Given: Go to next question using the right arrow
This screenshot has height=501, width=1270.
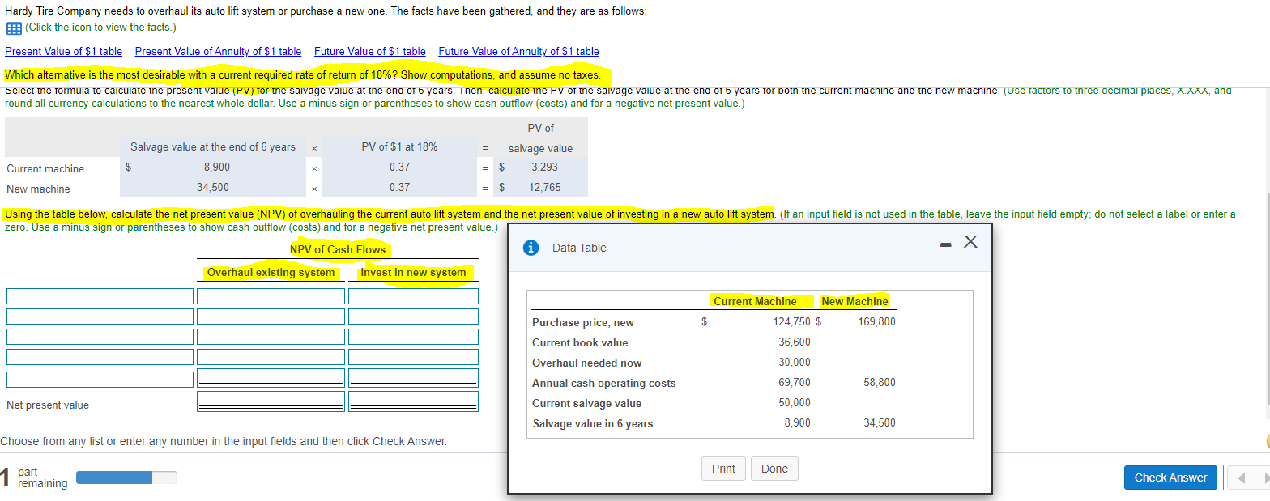Looking at the screenshot, I should point(1263,478).
